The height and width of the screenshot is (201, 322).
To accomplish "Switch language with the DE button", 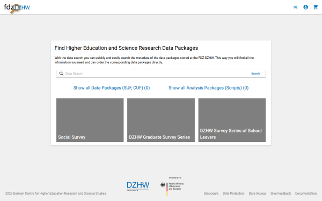I will (296, 7).
